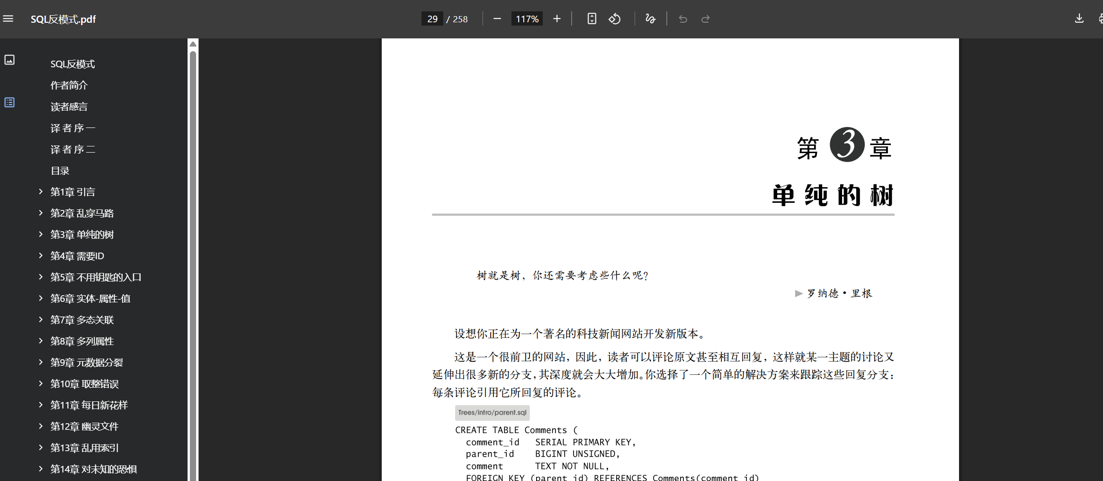Click the page number input field

(x=432, y=19)
